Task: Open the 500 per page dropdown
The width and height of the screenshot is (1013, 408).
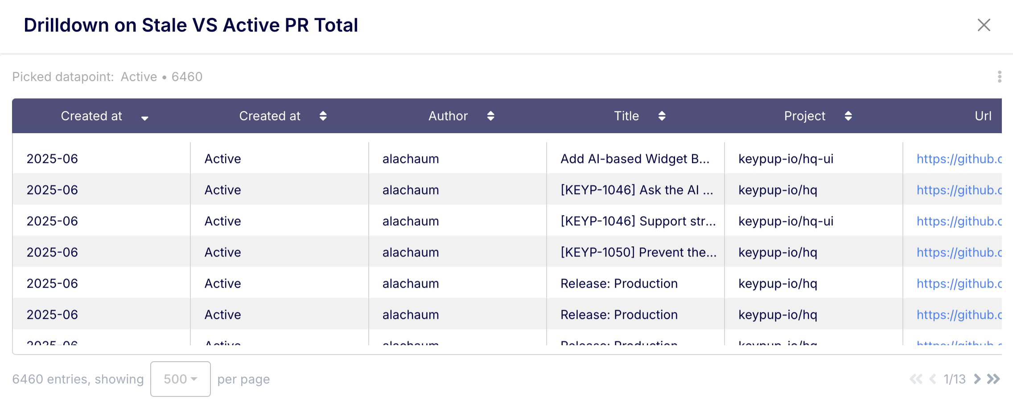Action: coord(180,379)
